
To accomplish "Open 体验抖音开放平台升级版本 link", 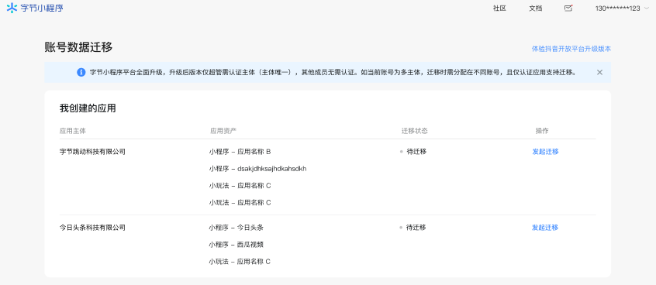I will pyautogui.click(x=571, y=49).
